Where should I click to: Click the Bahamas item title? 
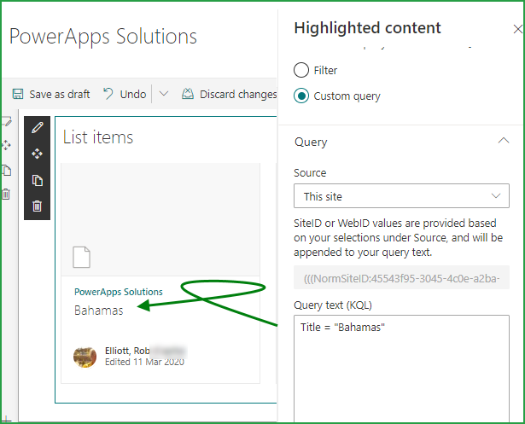pyautogui.click(x=99, y=311)
